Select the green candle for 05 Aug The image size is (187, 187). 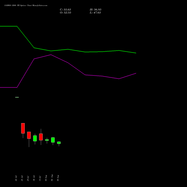59,143
